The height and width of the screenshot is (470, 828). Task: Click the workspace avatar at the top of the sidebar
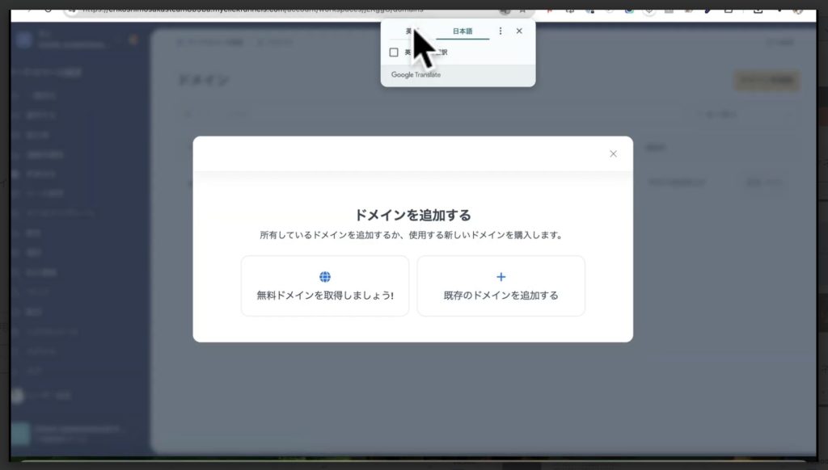pyautogui.click(x=24, y=40)
